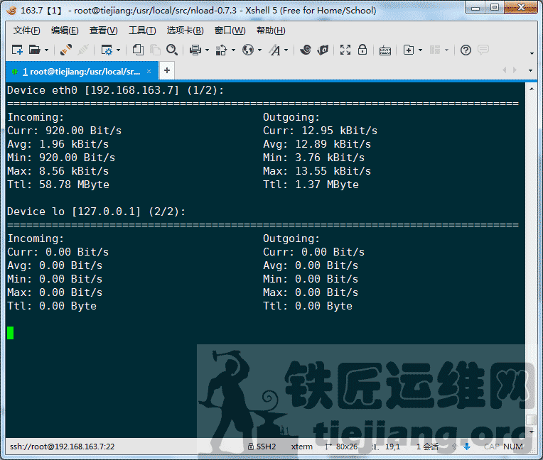Select the root@tiejiang session tab
This screenshot has width=543, height=460.
tap(82, 72)
